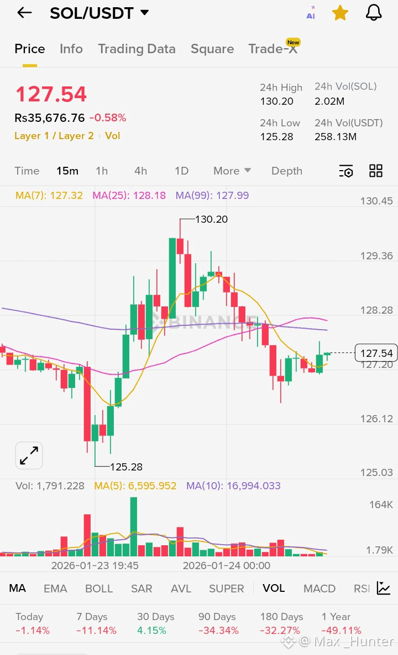Tap the 24h Low value 125.28
Image resolution: width=398 pixels, height=655 pixels.
pos(277,137)
